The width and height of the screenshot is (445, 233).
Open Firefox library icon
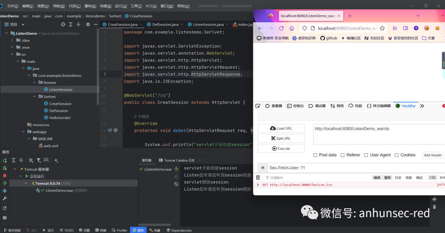coord(395,28)
